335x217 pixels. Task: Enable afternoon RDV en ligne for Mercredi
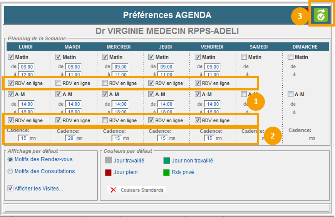[x=105, y=120]
